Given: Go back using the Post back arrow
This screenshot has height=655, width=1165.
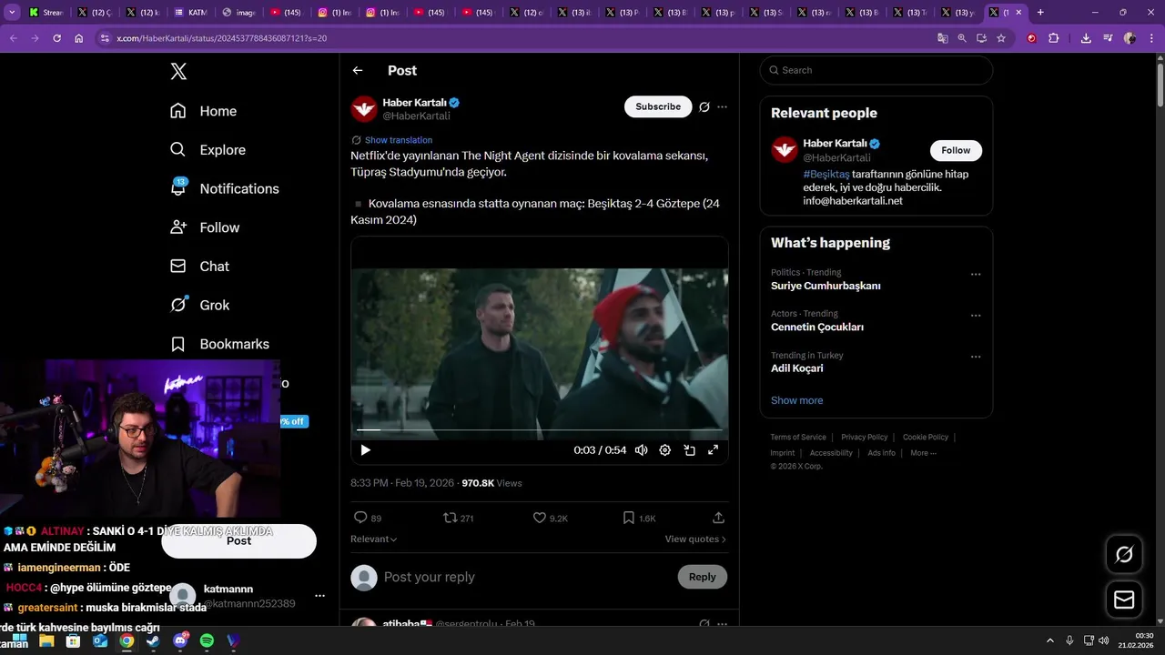Looking at the screenshot, I should click(x=358, y=70).
